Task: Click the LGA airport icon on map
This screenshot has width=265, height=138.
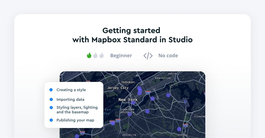Action: coord(185,102)
